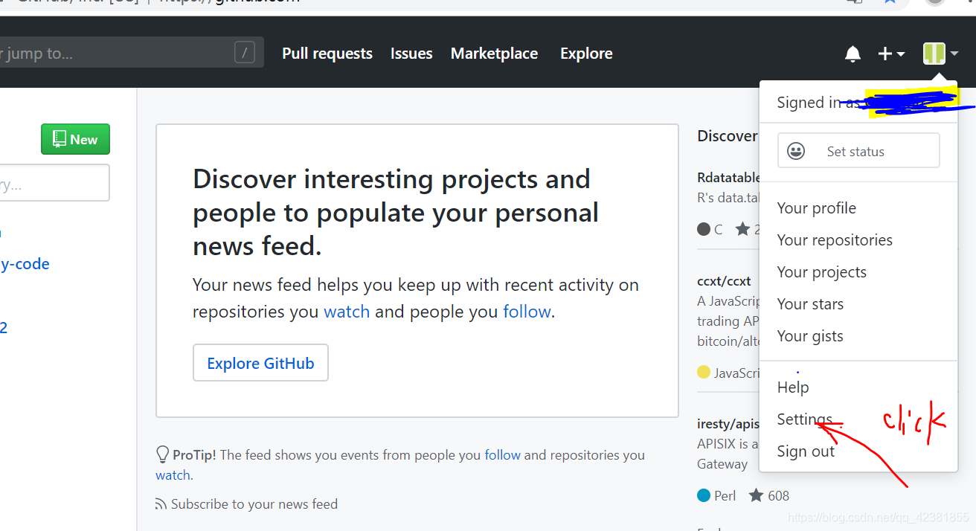Viewport: 976px width, 531px height.
Task: Open the repository link ending in 'y-code'
Action: pyautogui.click(x=25, y=264)
